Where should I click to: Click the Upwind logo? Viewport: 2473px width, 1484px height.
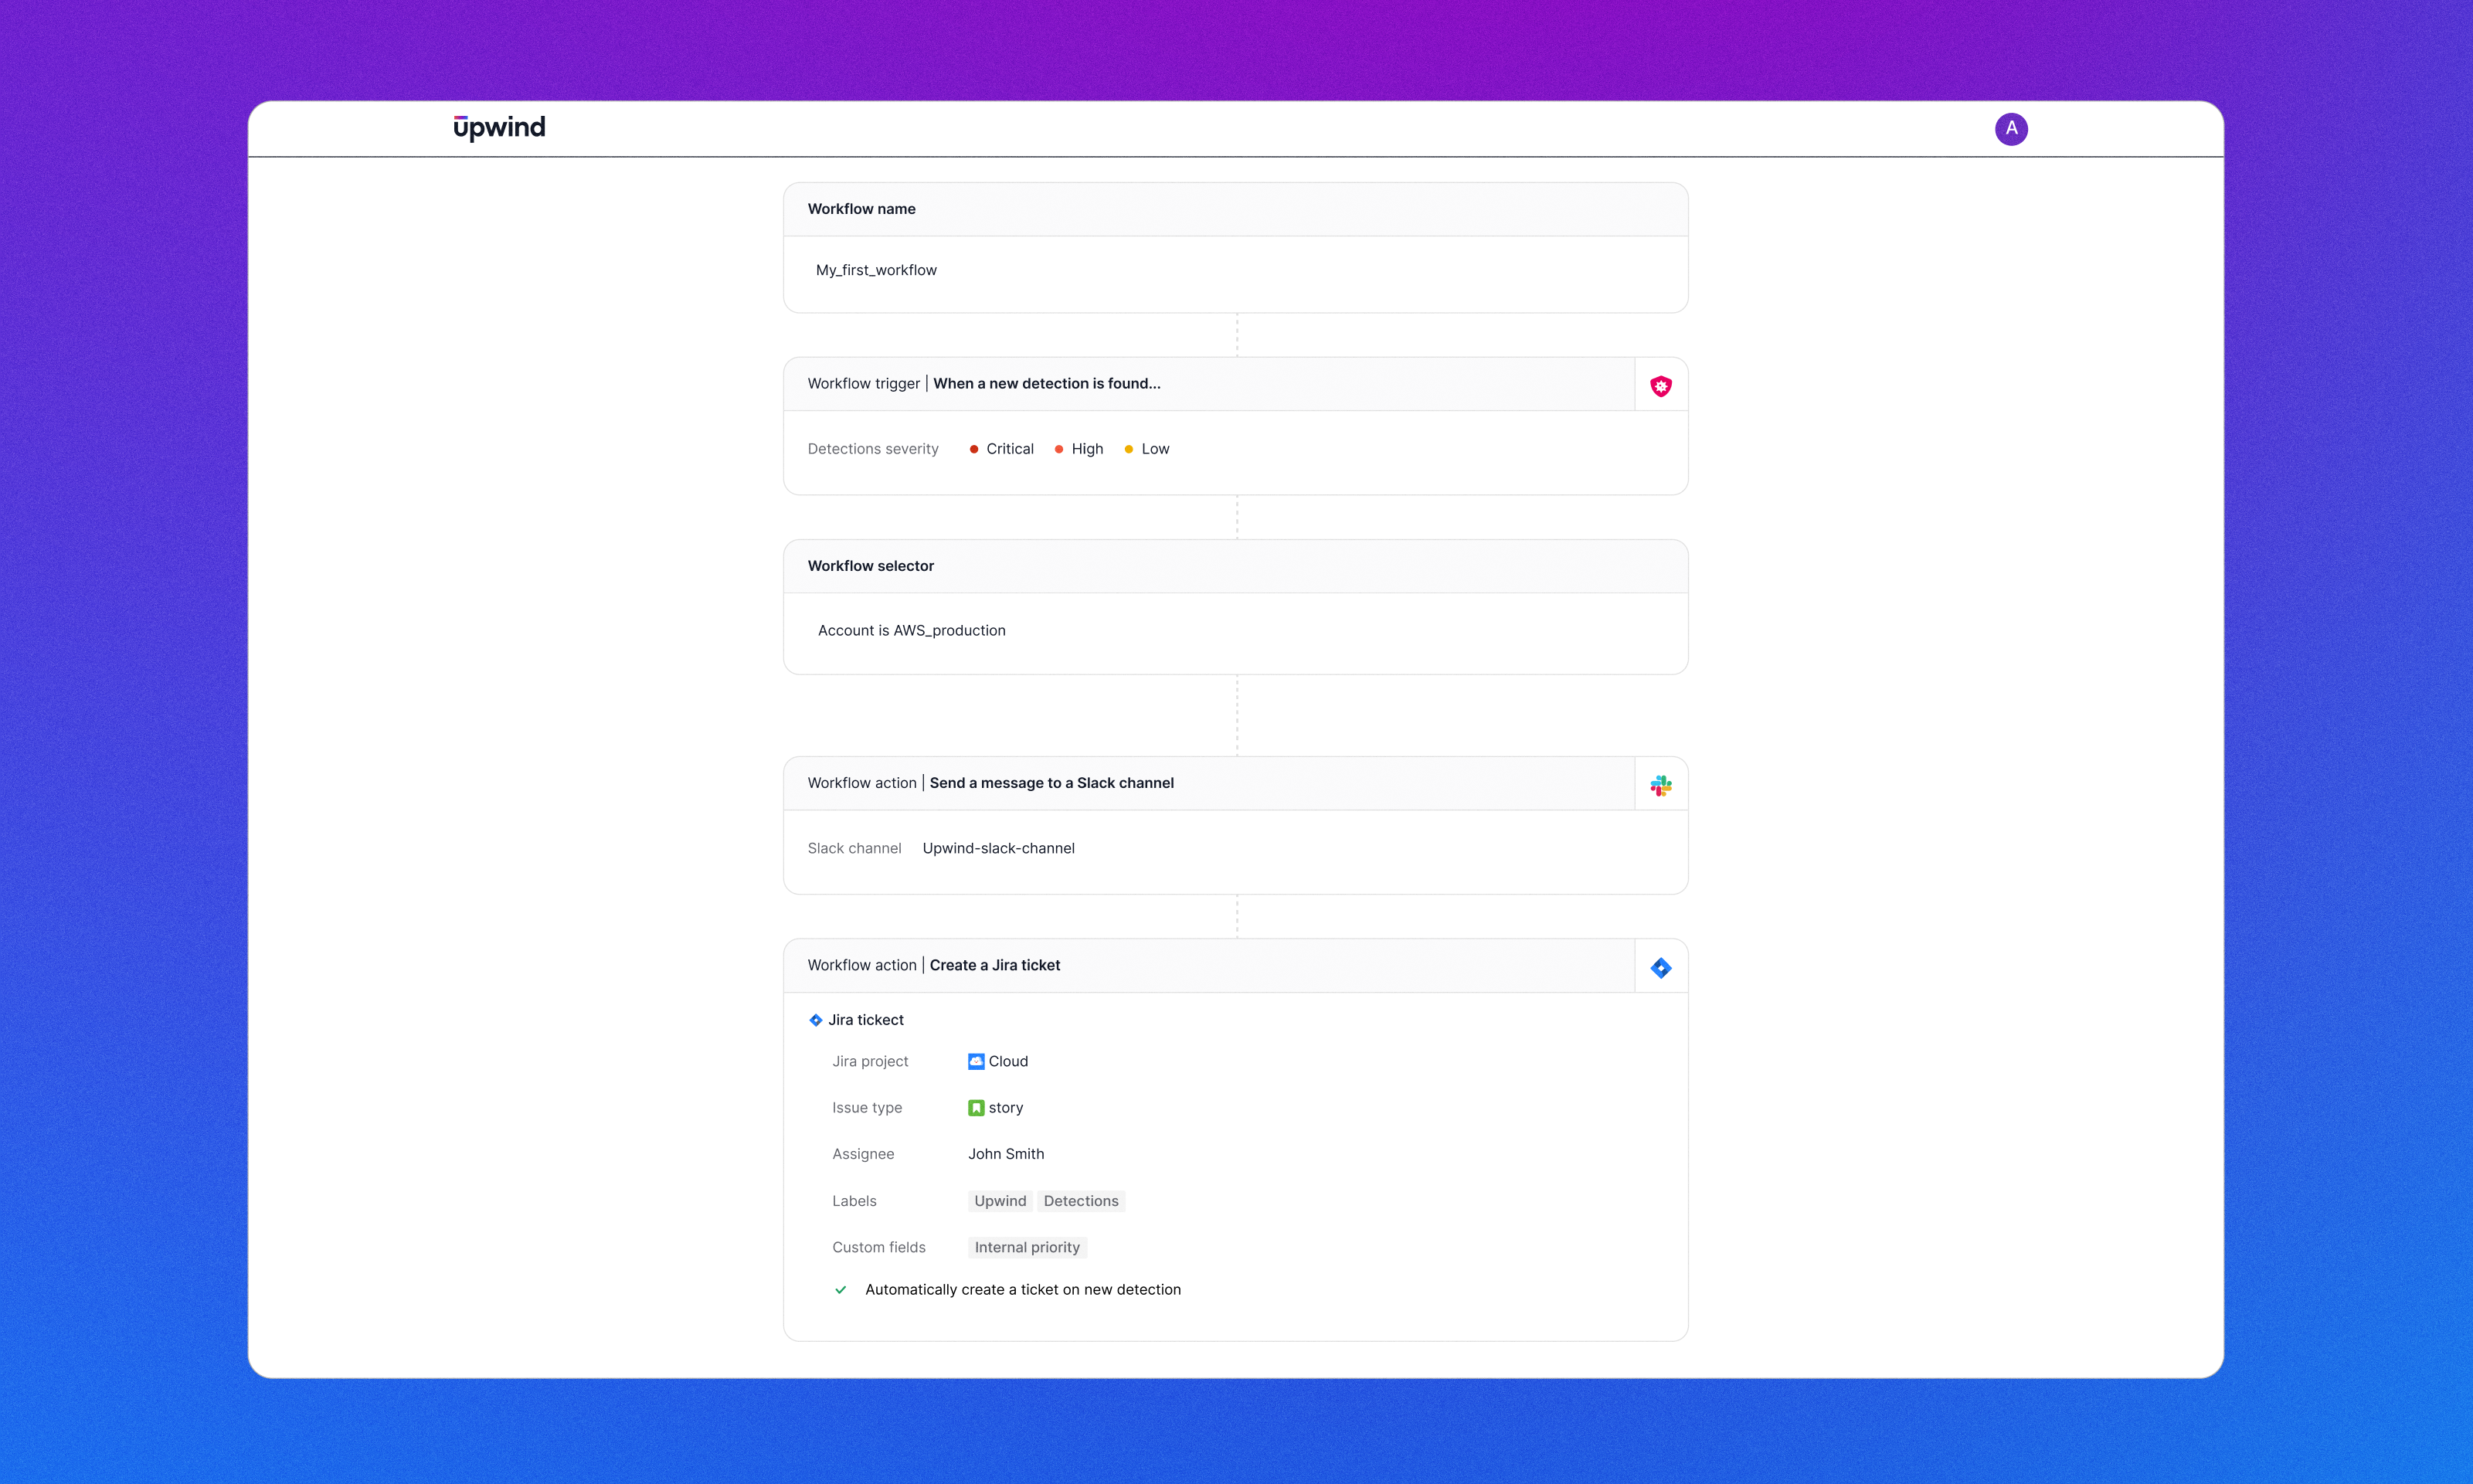point(499,128)
